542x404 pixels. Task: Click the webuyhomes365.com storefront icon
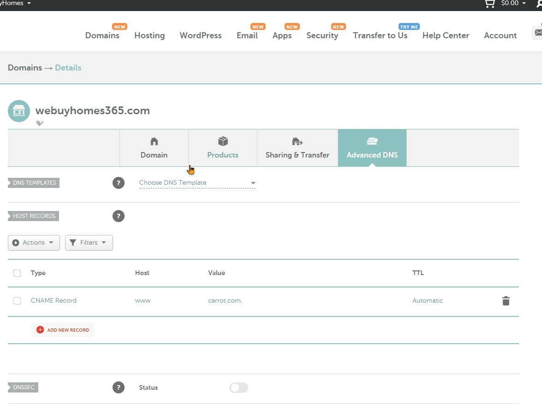click(x=19, y=111)
